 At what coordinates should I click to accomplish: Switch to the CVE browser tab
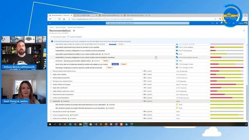point(86,15)
